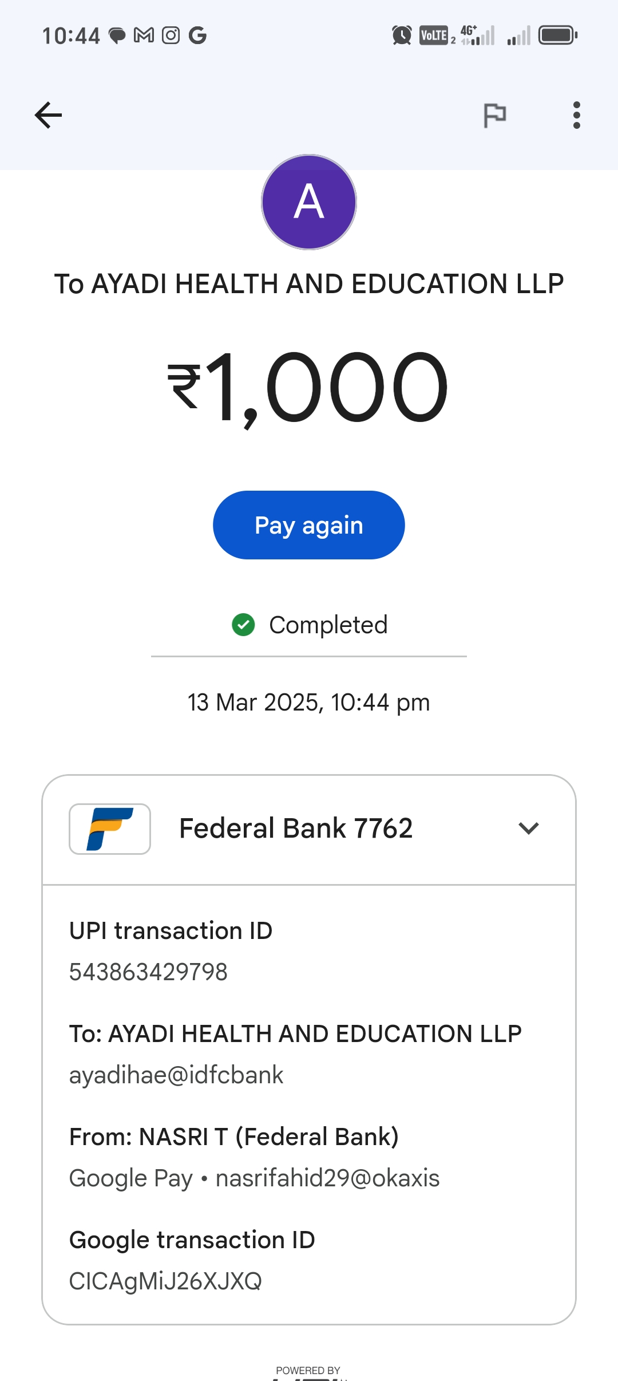Screen dimensions: 618x1381
Task: Tap the flag report icon
Action: [x=494, y=115]
